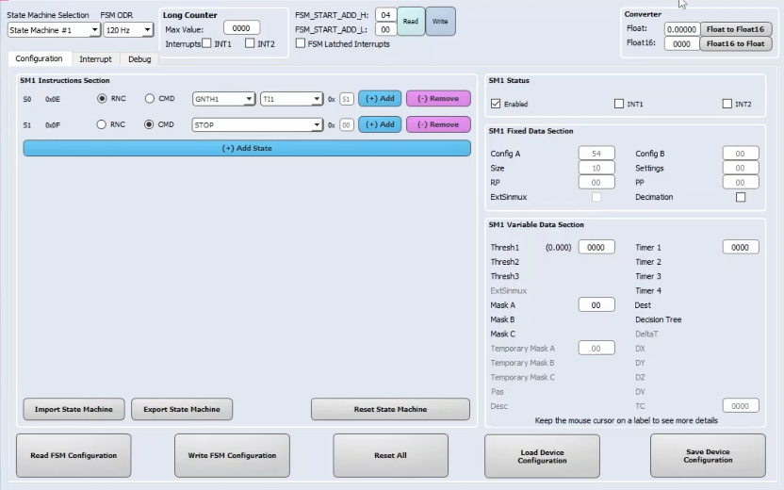Check INT2 in SM1 Status
The image size is (784, 490).
tap(727, 104)
